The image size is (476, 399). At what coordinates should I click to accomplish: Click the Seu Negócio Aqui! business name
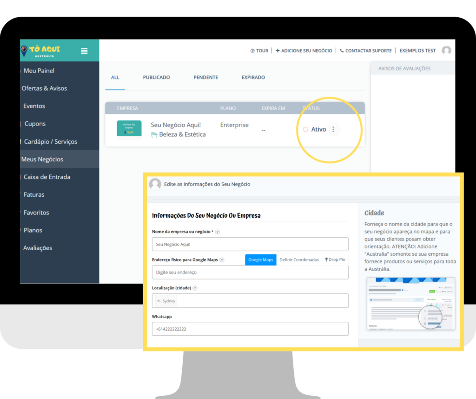click(x=176, y=125)
